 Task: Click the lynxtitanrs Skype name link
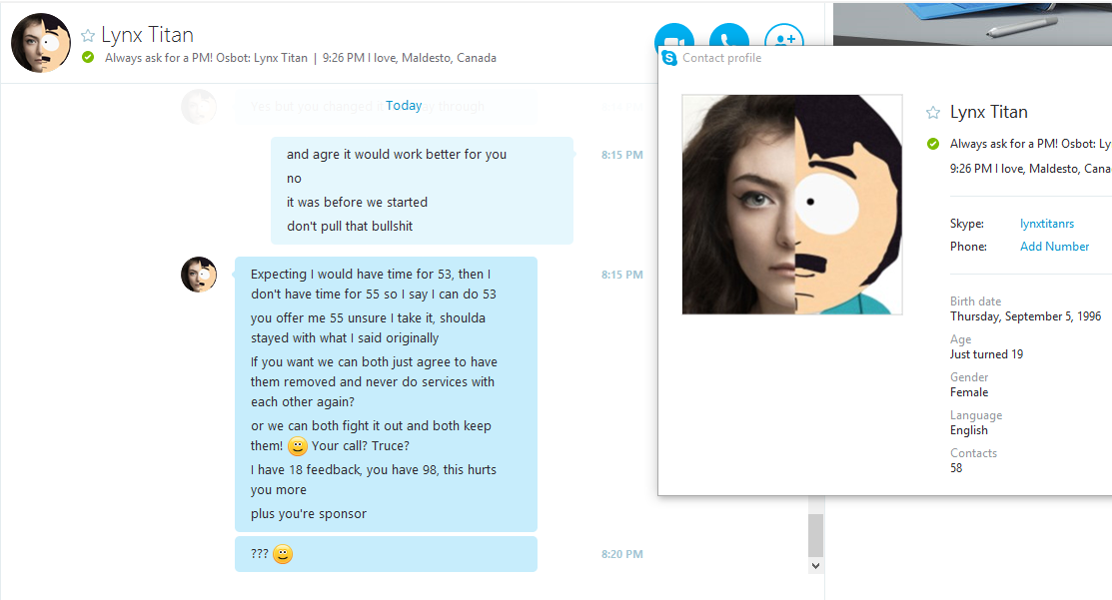point(1047,224)
